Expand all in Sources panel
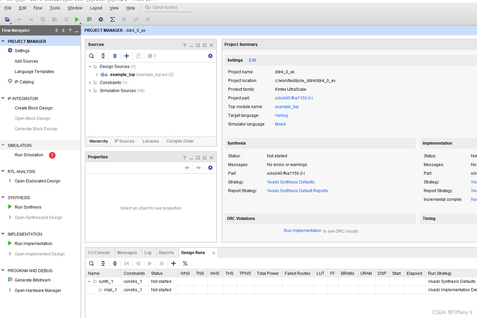 tap(115, 56)
